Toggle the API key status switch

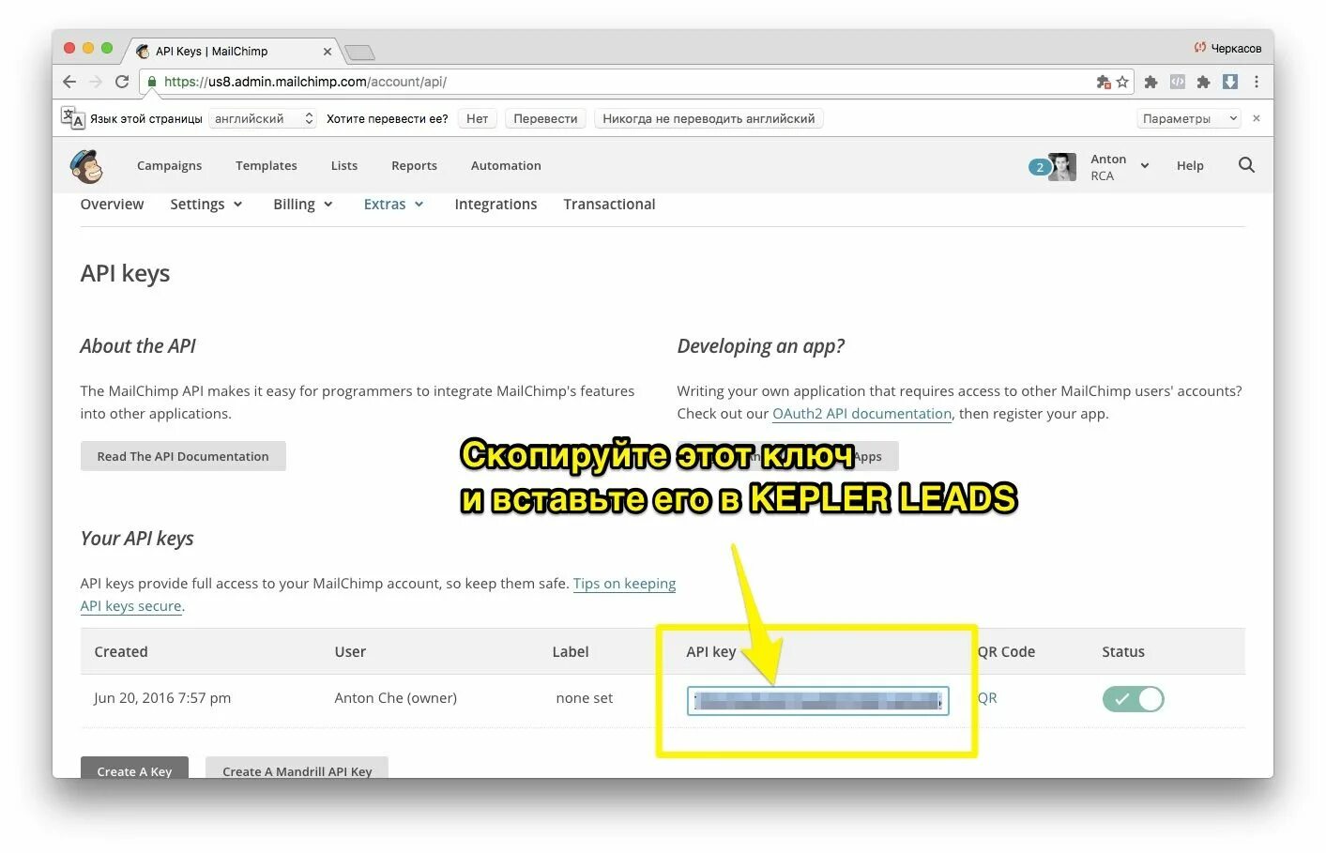(1133, 699)
